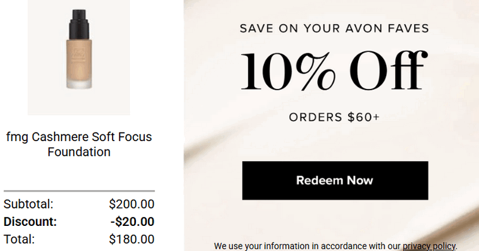Click the Orders $60+ text

click(334, 117)
